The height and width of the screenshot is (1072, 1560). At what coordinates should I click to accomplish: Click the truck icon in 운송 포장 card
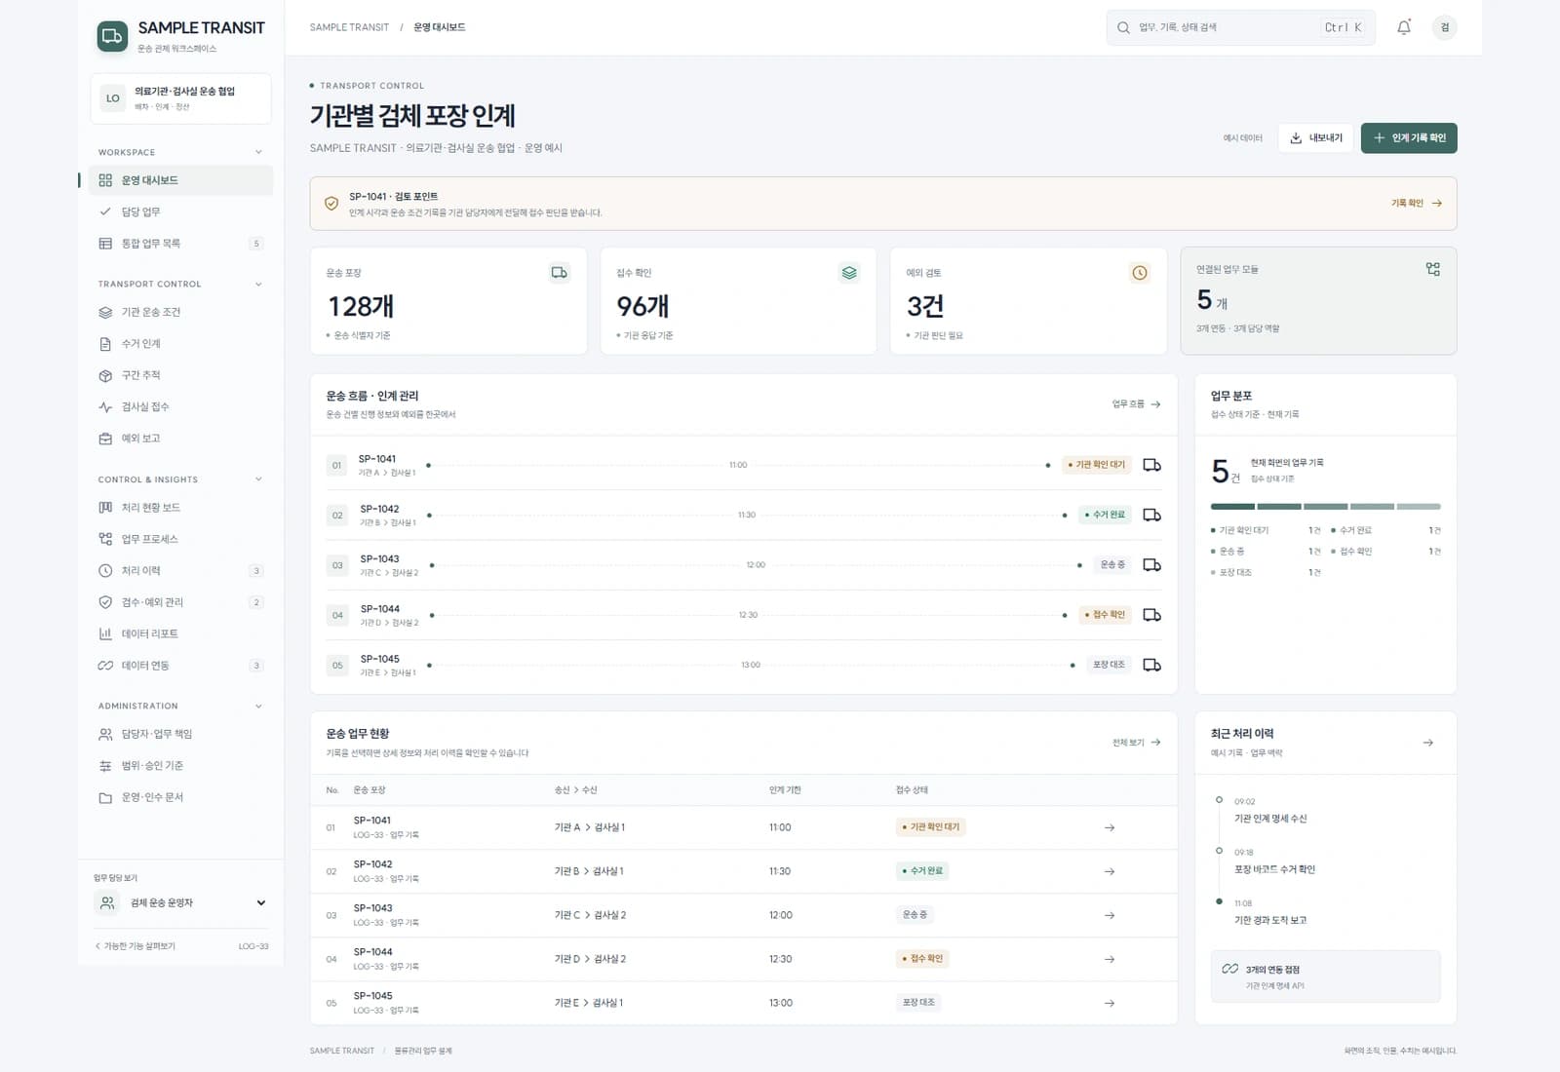point(559,273)
